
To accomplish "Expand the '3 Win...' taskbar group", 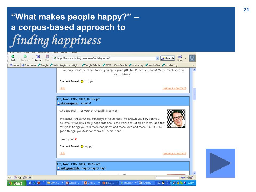I will tap(62, 183).
